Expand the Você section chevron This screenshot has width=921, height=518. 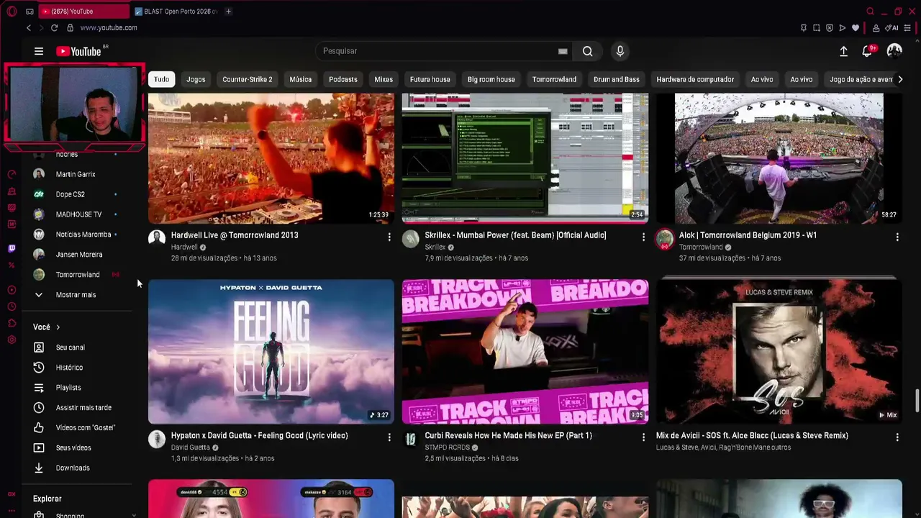pyautogui.click(x=58, y=327)
